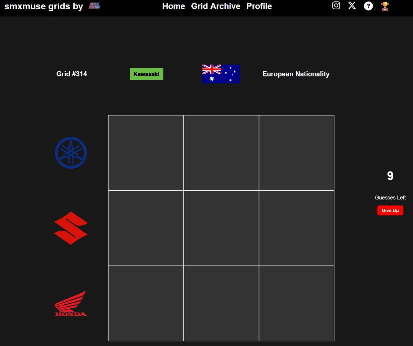This screenshot has height=346, width=413.
Task: Open the Profile page
Action: (259, 6)
